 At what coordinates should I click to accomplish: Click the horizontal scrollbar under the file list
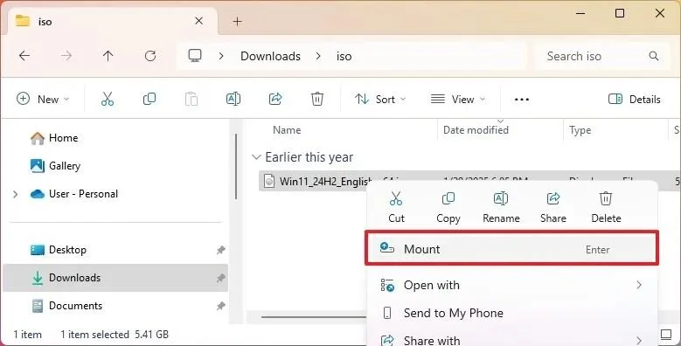coord(314,317)
